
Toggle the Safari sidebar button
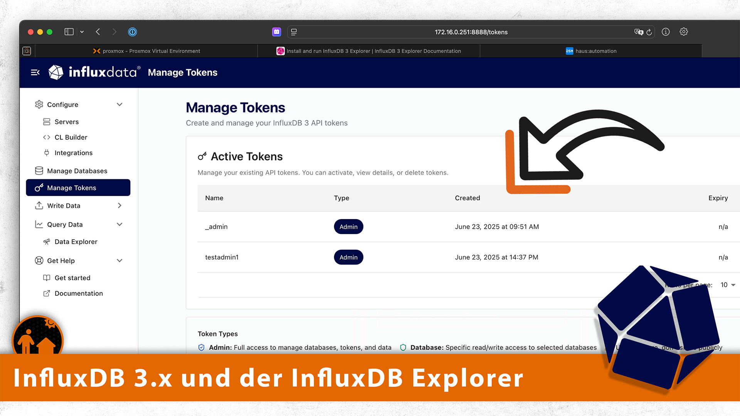69,32
